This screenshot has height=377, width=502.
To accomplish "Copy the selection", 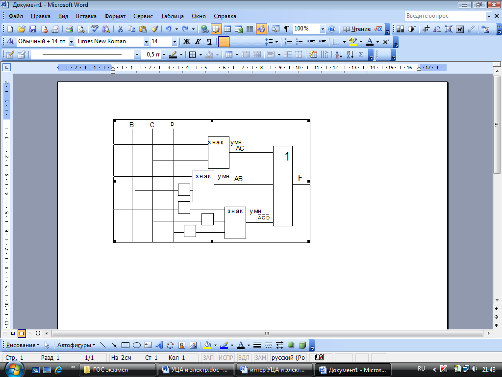I will pyautogui.click(x=131, y=29).
